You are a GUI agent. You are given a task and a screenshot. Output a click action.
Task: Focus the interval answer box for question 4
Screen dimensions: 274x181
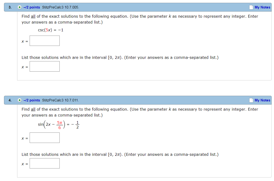(x=45, y=163)
